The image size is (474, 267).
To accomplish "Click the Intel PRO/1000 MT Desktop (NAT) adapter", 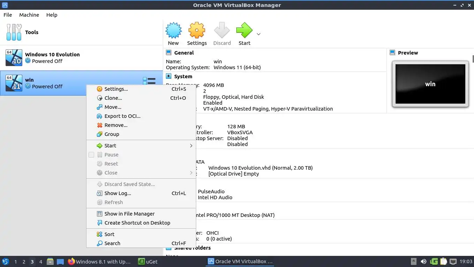I will pos(235,215).
